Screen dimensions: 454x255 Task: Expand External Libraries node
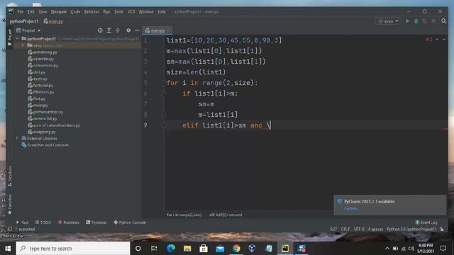point(17,138)
